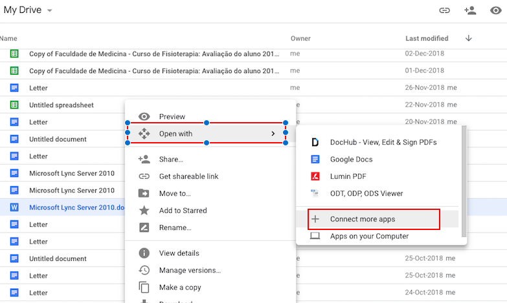Click the Owner column header
This screenshot has height=303, width=507.
[x=300, y=38]
